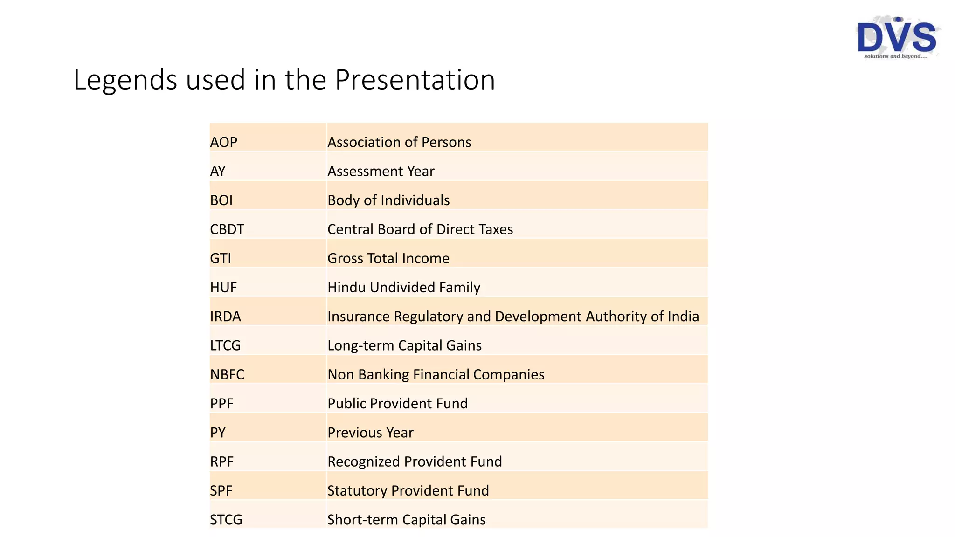The image size is (955, 537).
Task: Click the 'Assessment Year' definition
Action: click(x=381, y=171)
